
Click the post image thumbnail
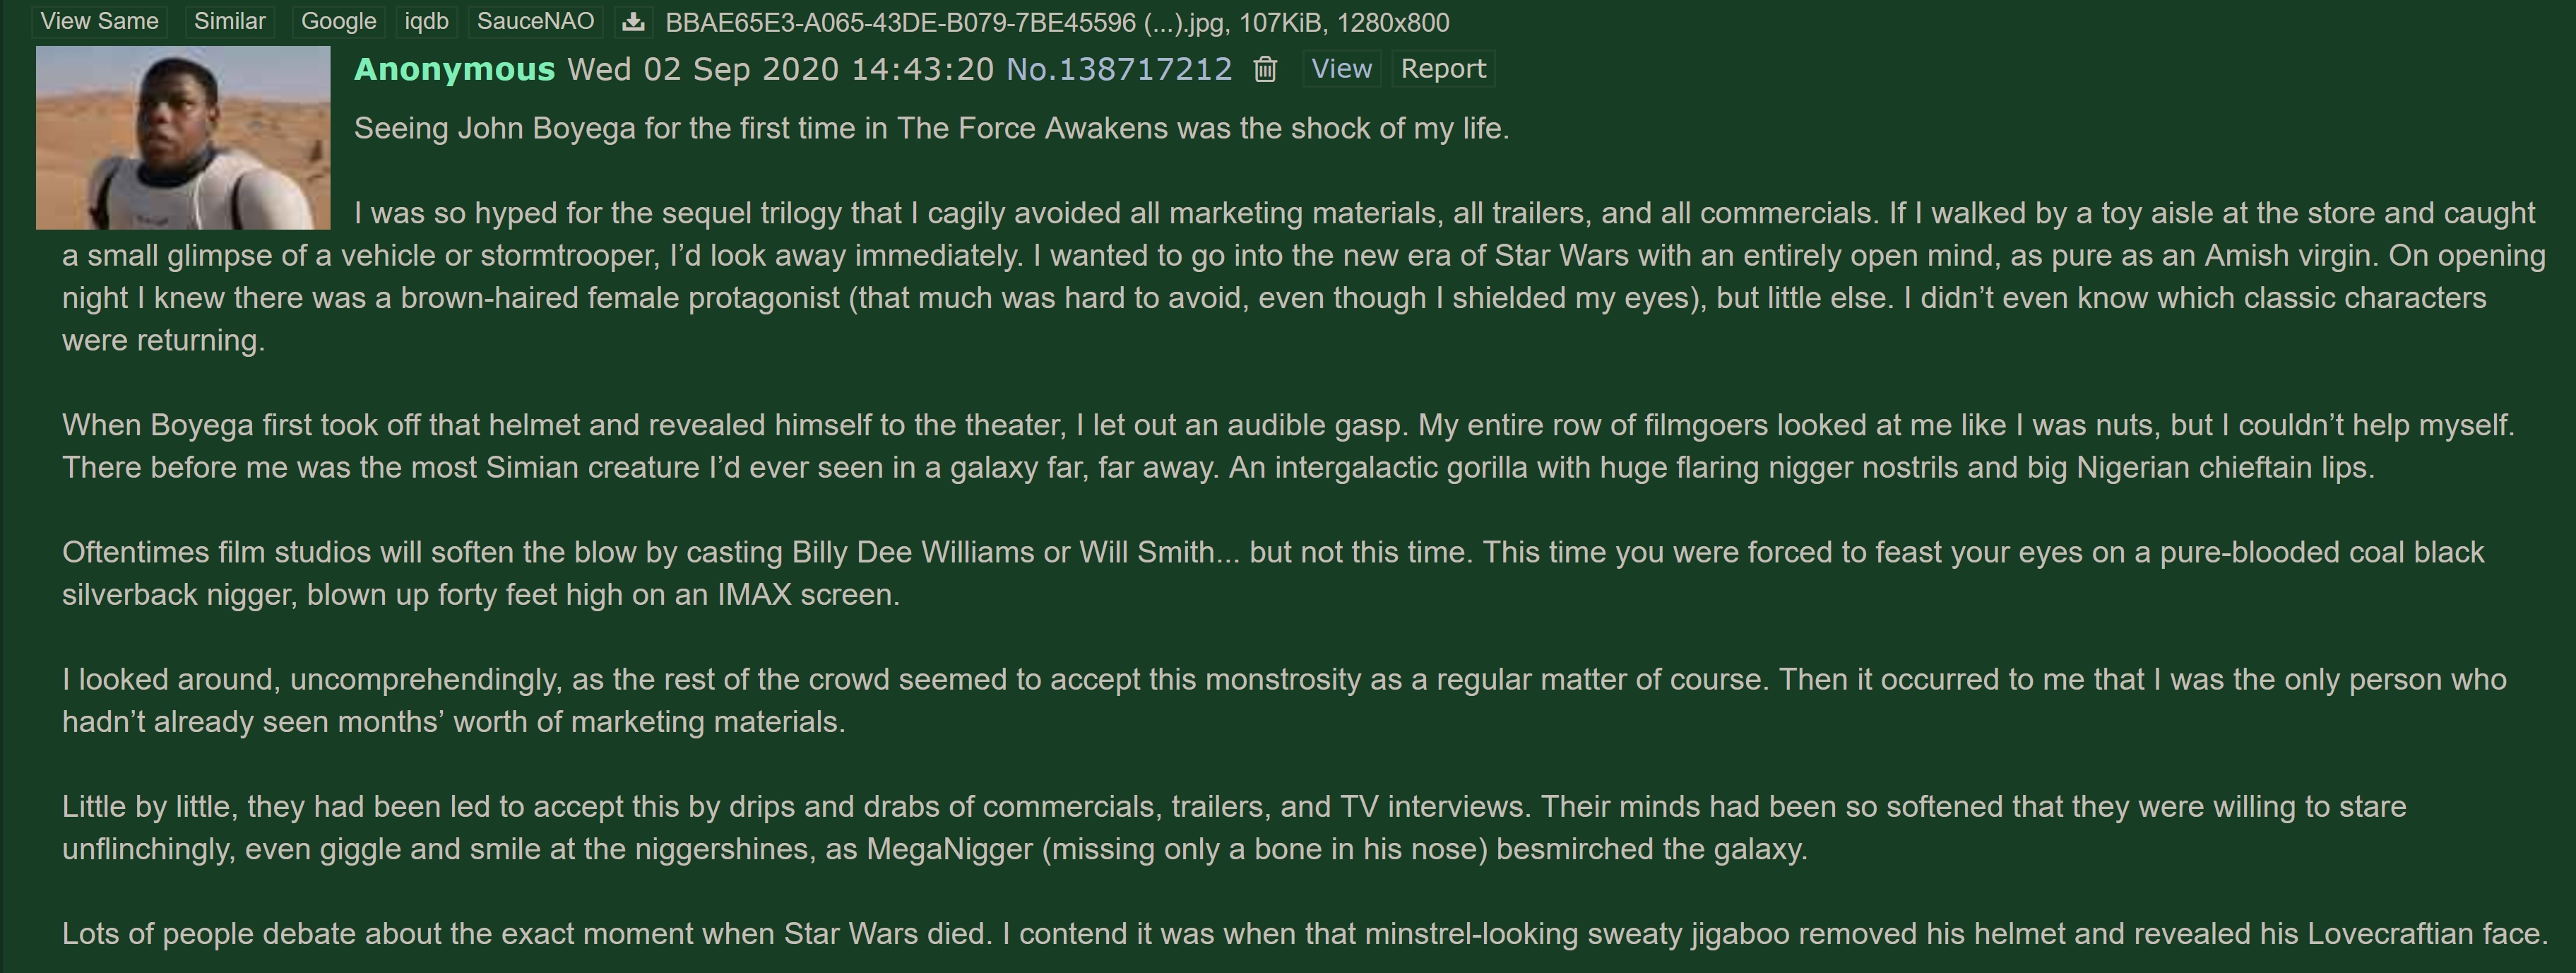(x=183, y=138)
